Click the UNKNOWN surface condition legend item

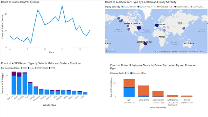41,68
